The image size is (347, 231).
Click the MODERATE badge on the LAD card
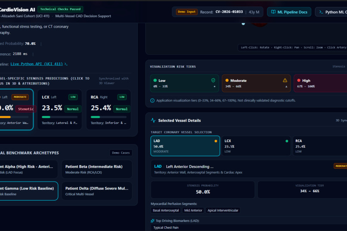[x=20, y=97]
